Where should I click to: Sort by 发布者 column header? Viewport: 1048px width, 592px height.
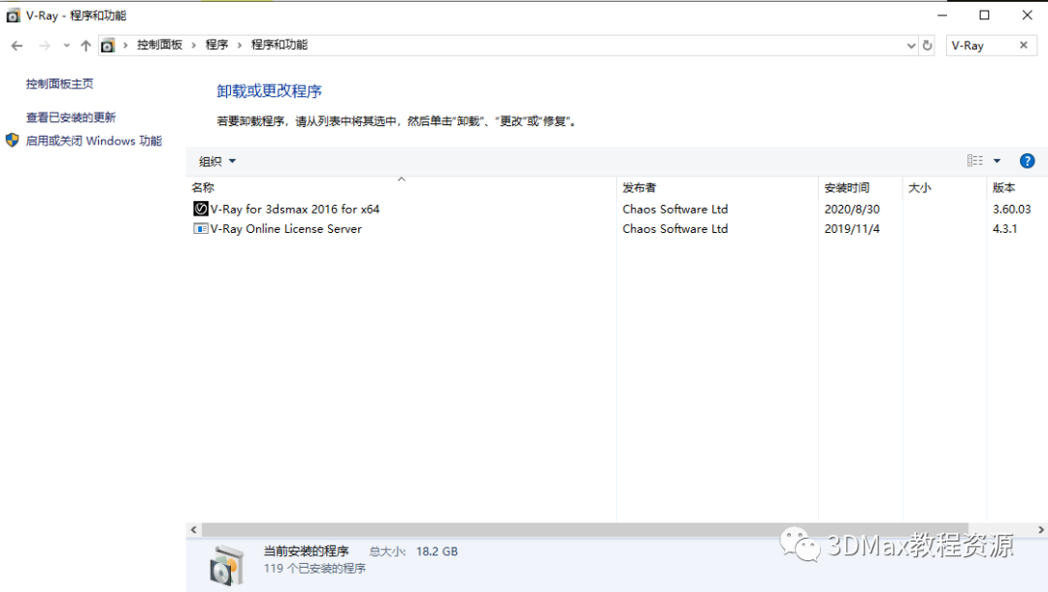[717, 187]
